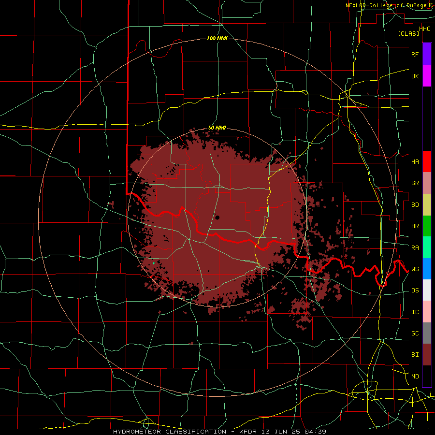Image resolution: width=435 pixels, height=435 pixels.
Task: Click the magenta UK color swatch
Action: [427, 76]
